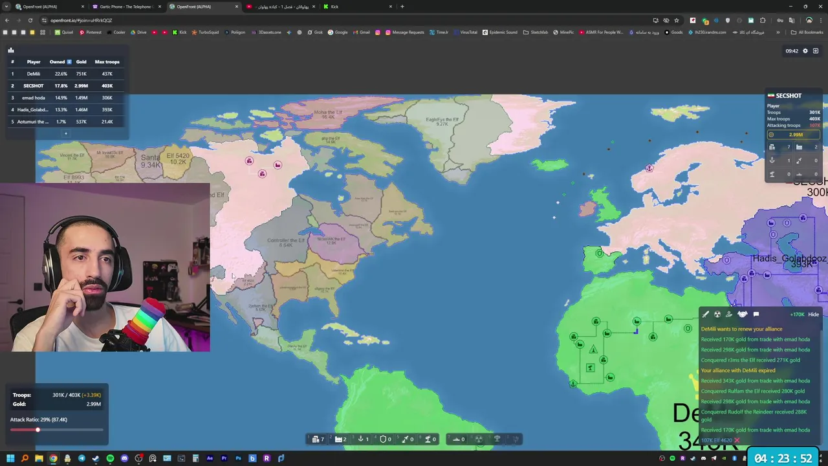Click the exit game icon
The image size is (828, 466).
pos(816,50)
